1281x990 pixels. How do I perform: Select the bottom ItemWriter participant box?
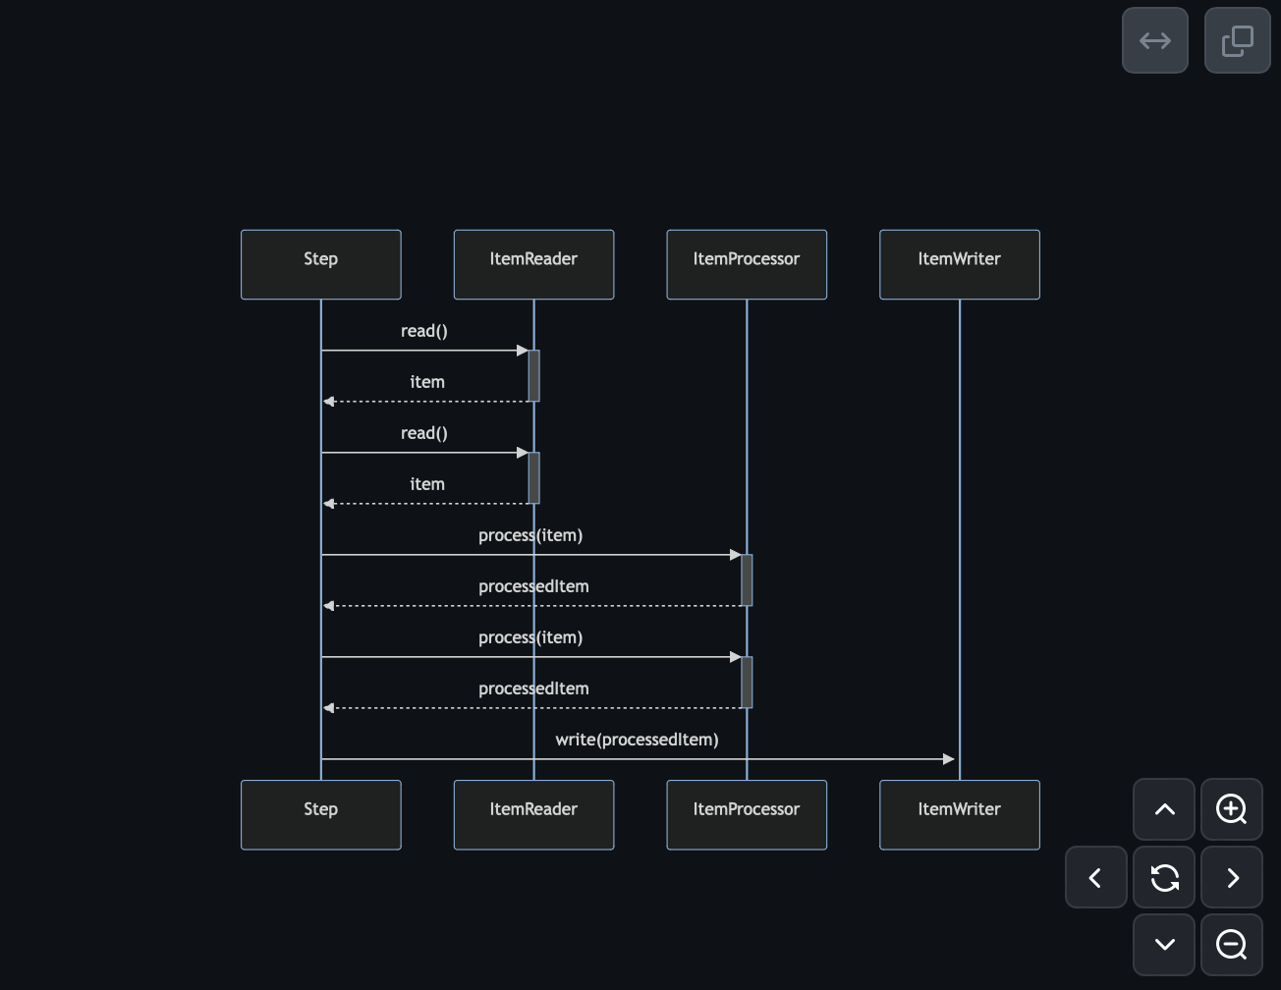(959, 814)
